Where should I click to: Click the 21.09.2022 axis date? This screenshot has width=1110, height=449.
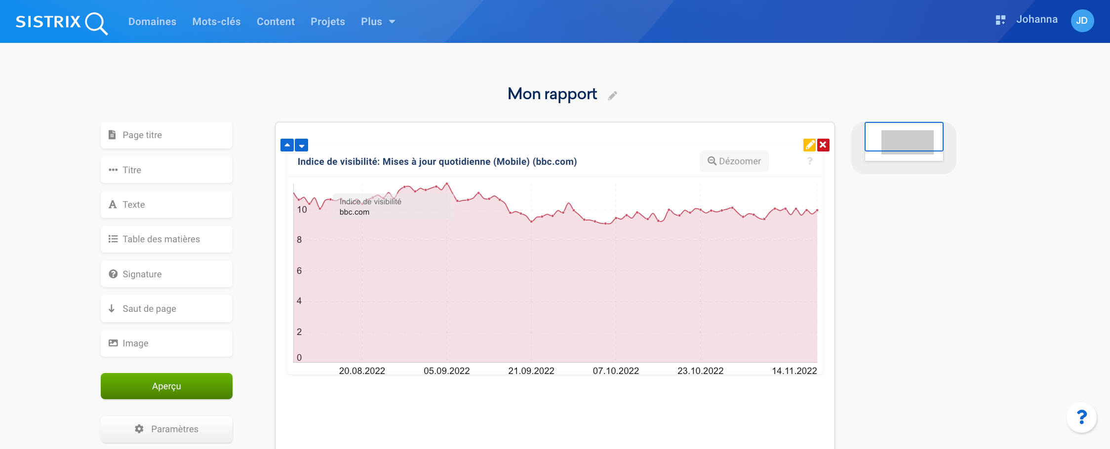[x=531, y=371]
